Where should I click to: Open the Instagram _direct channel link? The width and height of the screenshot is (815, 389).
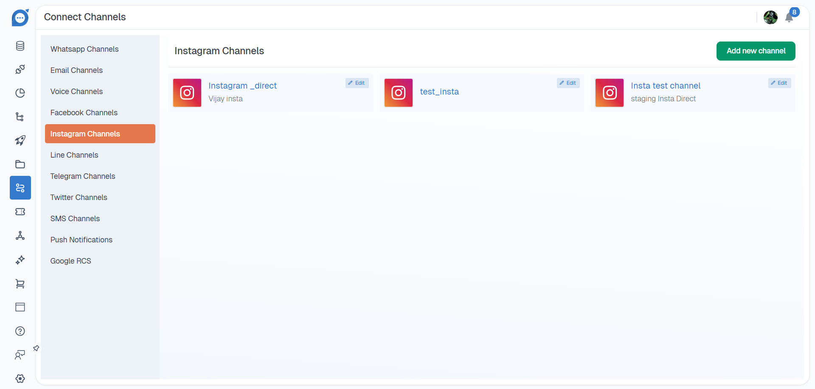pos(242,86)
